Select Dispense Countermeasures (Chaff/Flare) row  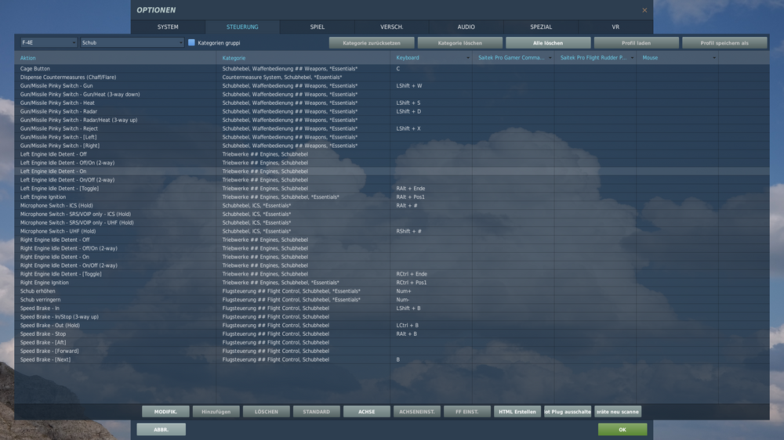(391, 78)
